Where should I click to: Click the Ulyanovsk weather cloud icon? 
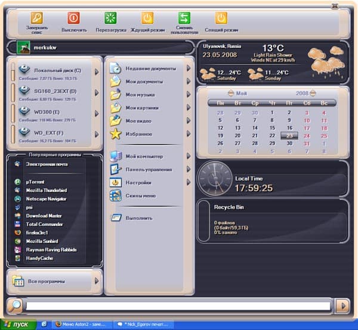tap(326, 62)
